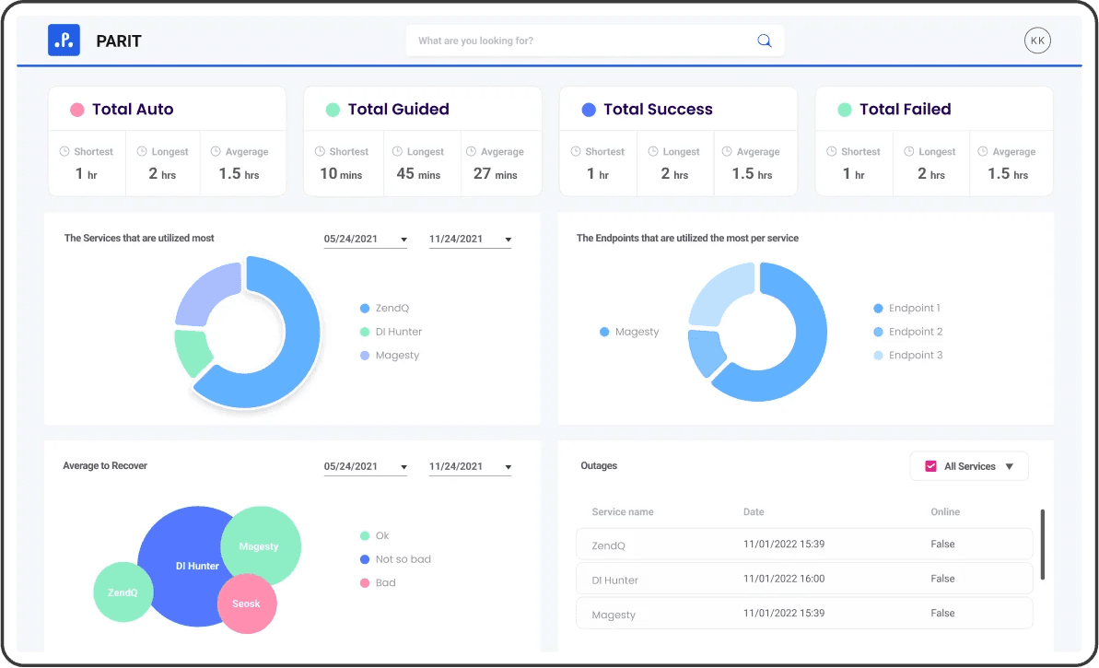Click clock icon by Total Guided Avgerage
The width and height of the screenshot is (1099, 668).
(471, 151)
